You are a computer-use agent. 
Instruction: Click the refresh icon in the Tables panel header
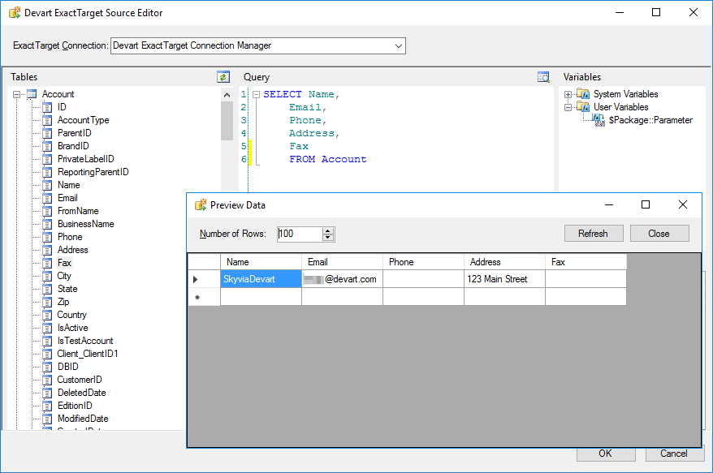(x=224, y=76)
